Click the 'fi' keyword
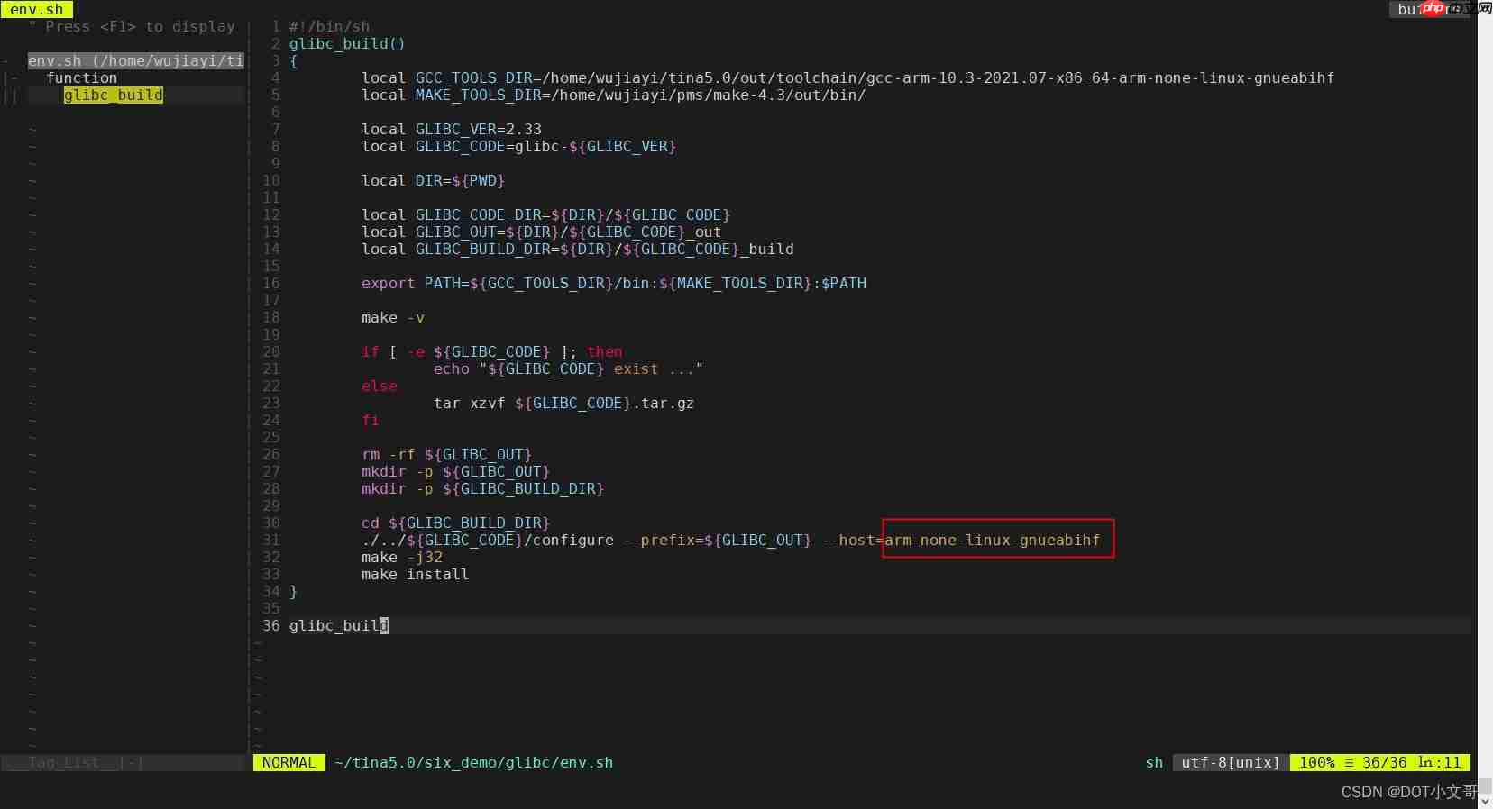 (x=370, y=420)
